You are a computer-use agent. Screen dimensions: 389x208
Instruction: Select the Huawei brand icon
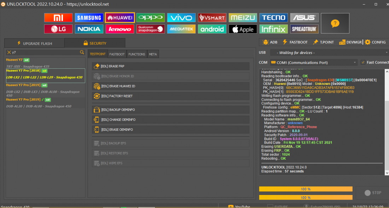120,18
